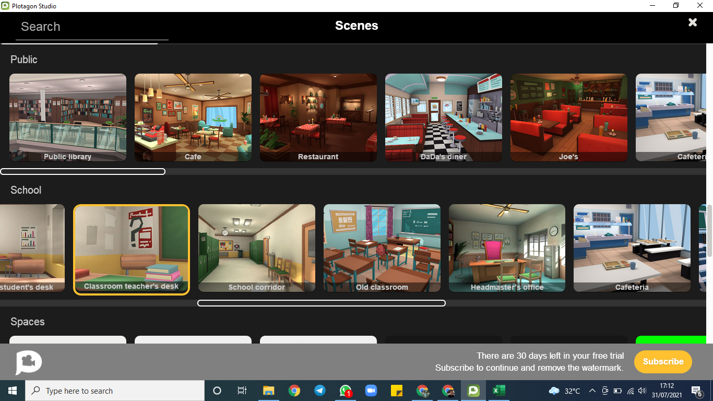713x401 pixels.
Task: Select the Headmaster's office scene
Action: (507, 248)
